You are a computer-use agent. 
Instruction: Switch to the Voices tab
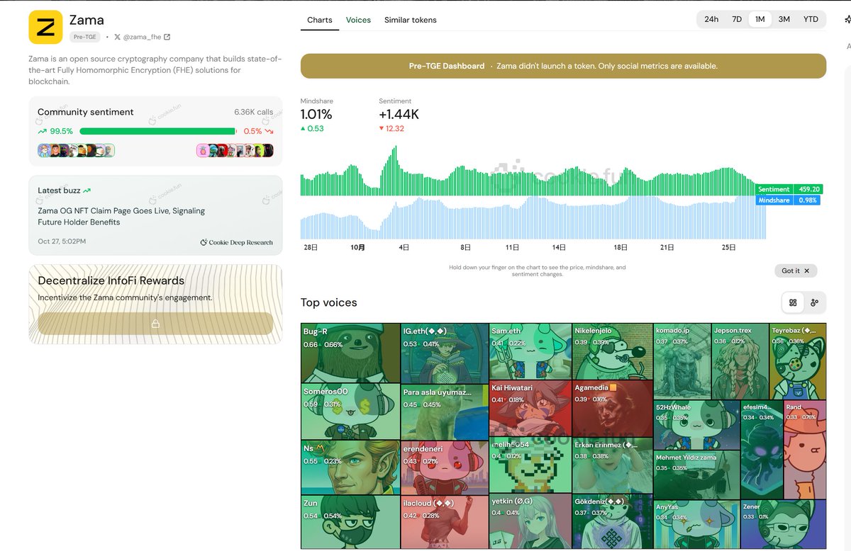pos(358,20)
